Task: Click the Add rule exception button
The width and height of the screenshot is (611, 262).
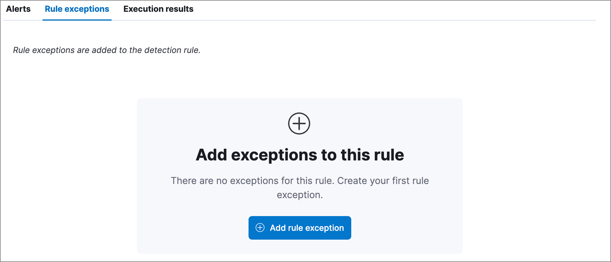Action: tap(300, 228)
